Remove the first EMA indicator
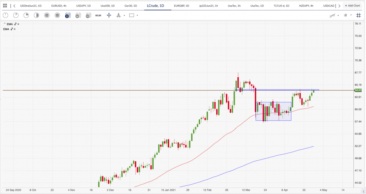Image resolution: width=366 pixels, height=194 pixels. click(18, 24)
